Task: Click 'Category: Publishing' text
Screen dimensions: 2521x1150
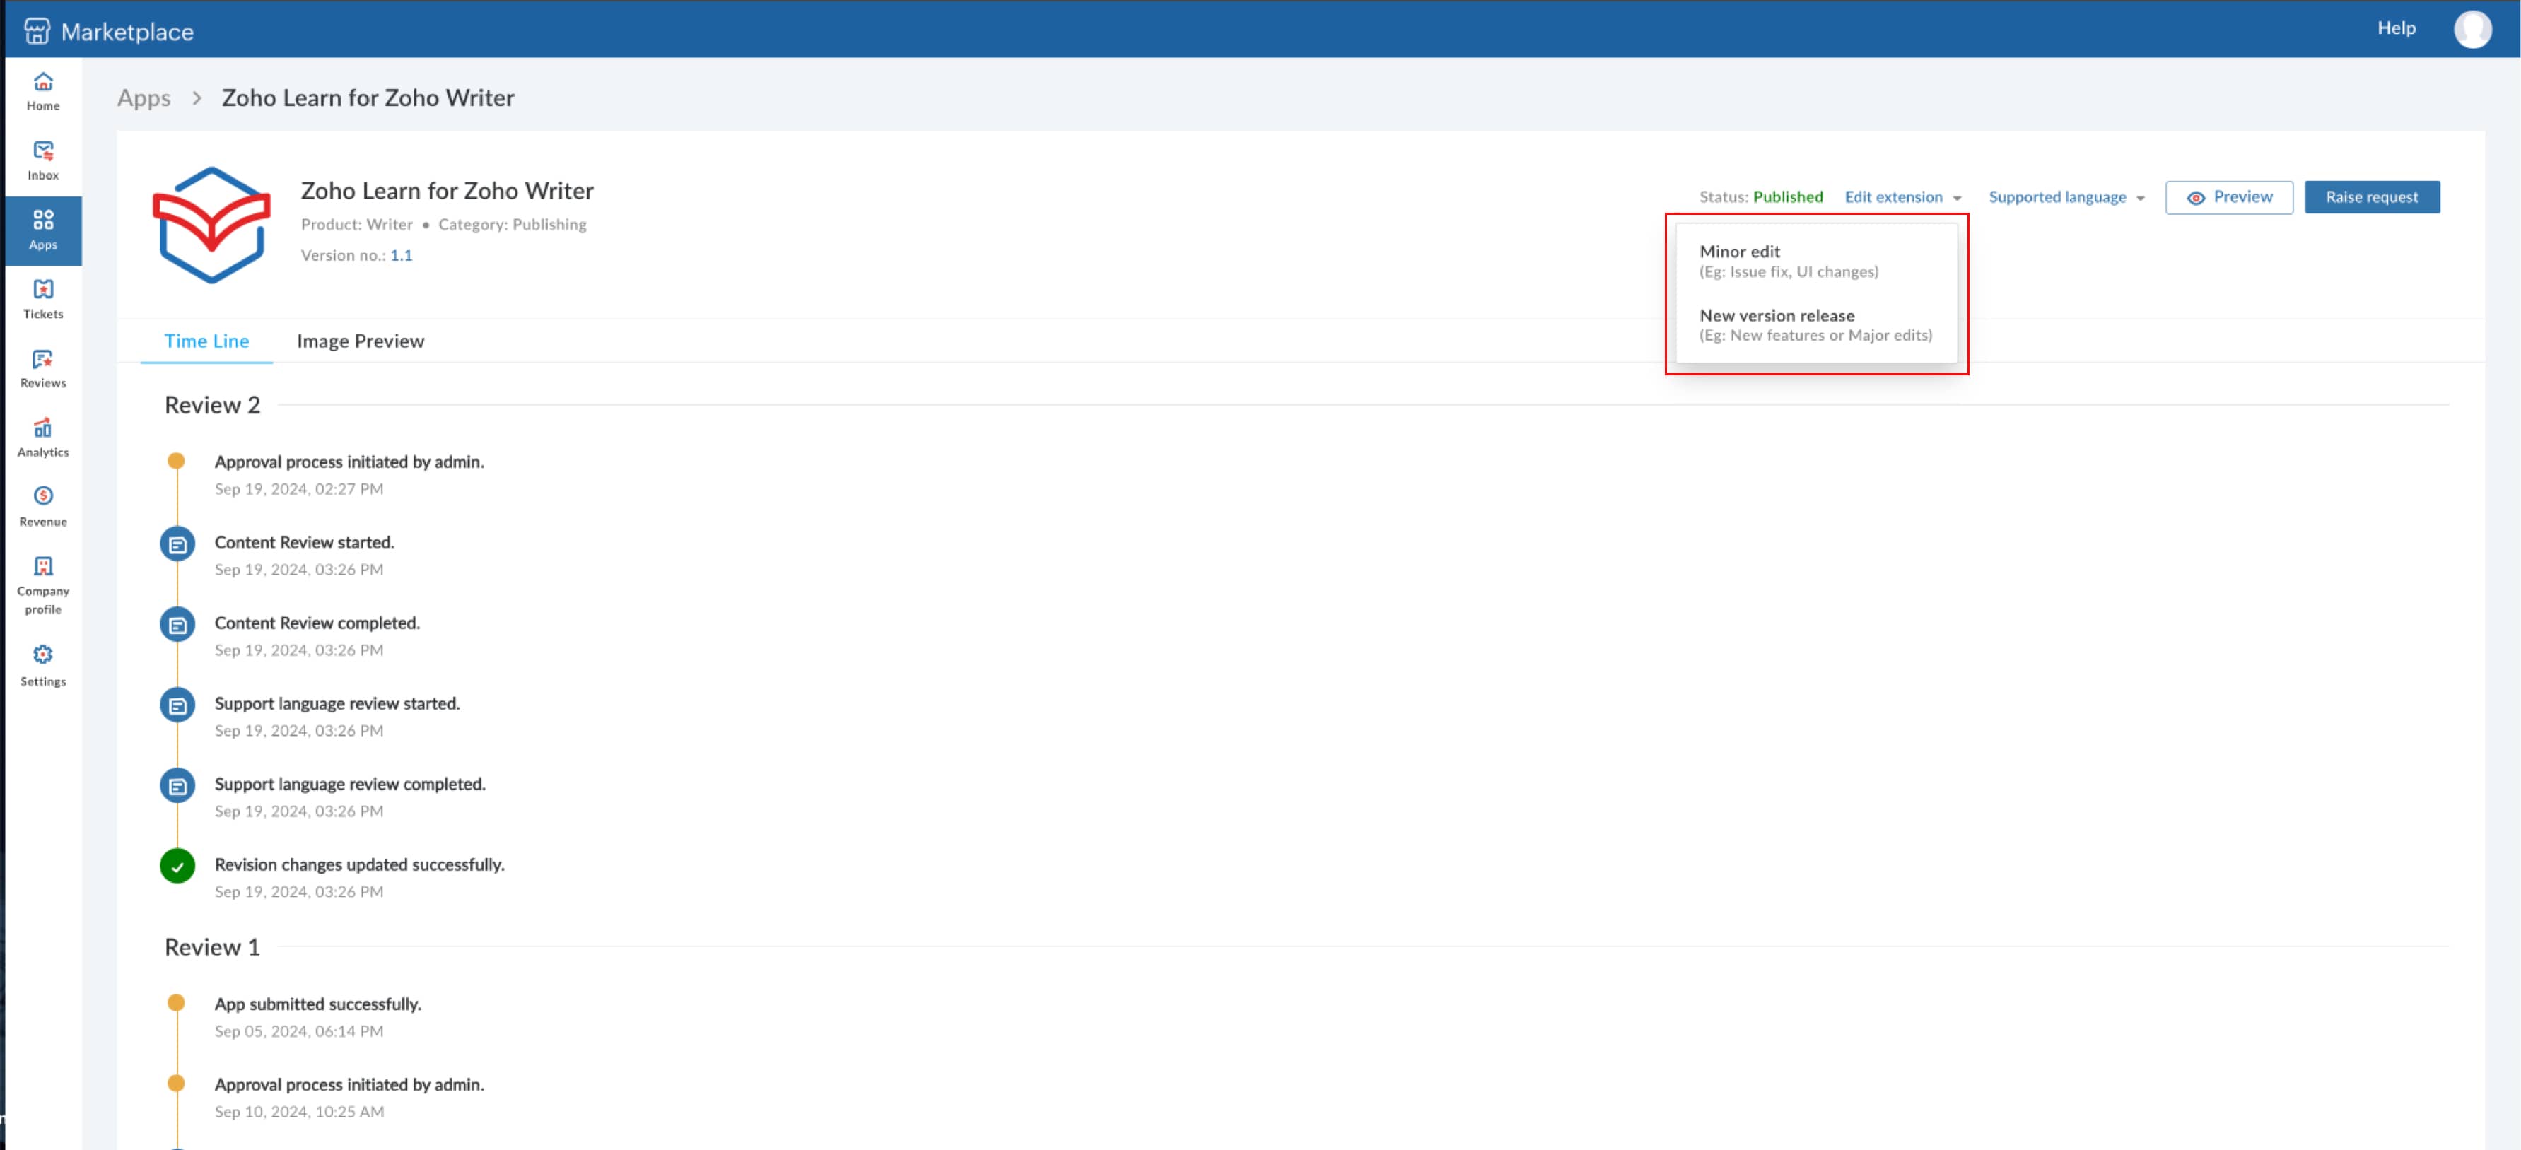Action: click(512, 224)
